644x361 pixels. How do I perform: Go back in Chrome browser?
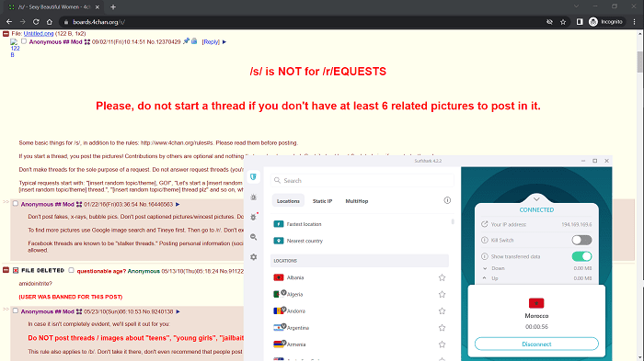pyautogui.click(x=9, y=22)
